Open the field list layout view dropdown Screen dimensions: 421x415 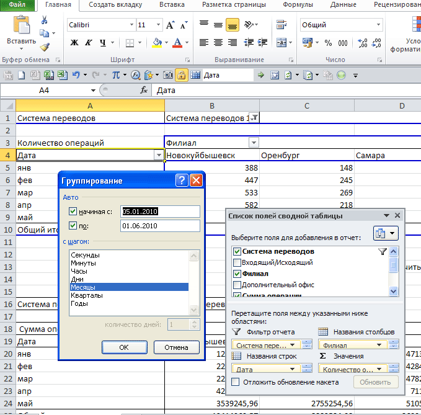pyautogui.click(x=386, y=233)
